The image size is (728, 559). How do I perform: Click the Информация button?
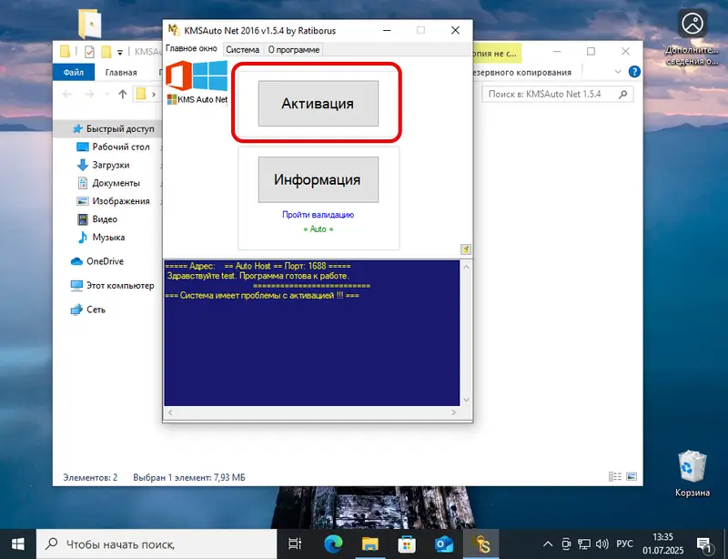(x=318, y=179)
